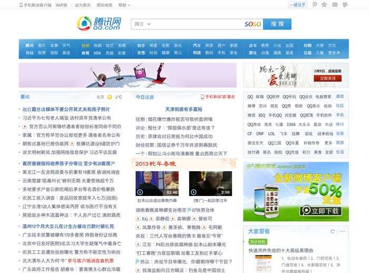Viewport: 369px width, 273px height.
Task: Click 手机QQ in the services panel
Action: click(x=275, y=115)
